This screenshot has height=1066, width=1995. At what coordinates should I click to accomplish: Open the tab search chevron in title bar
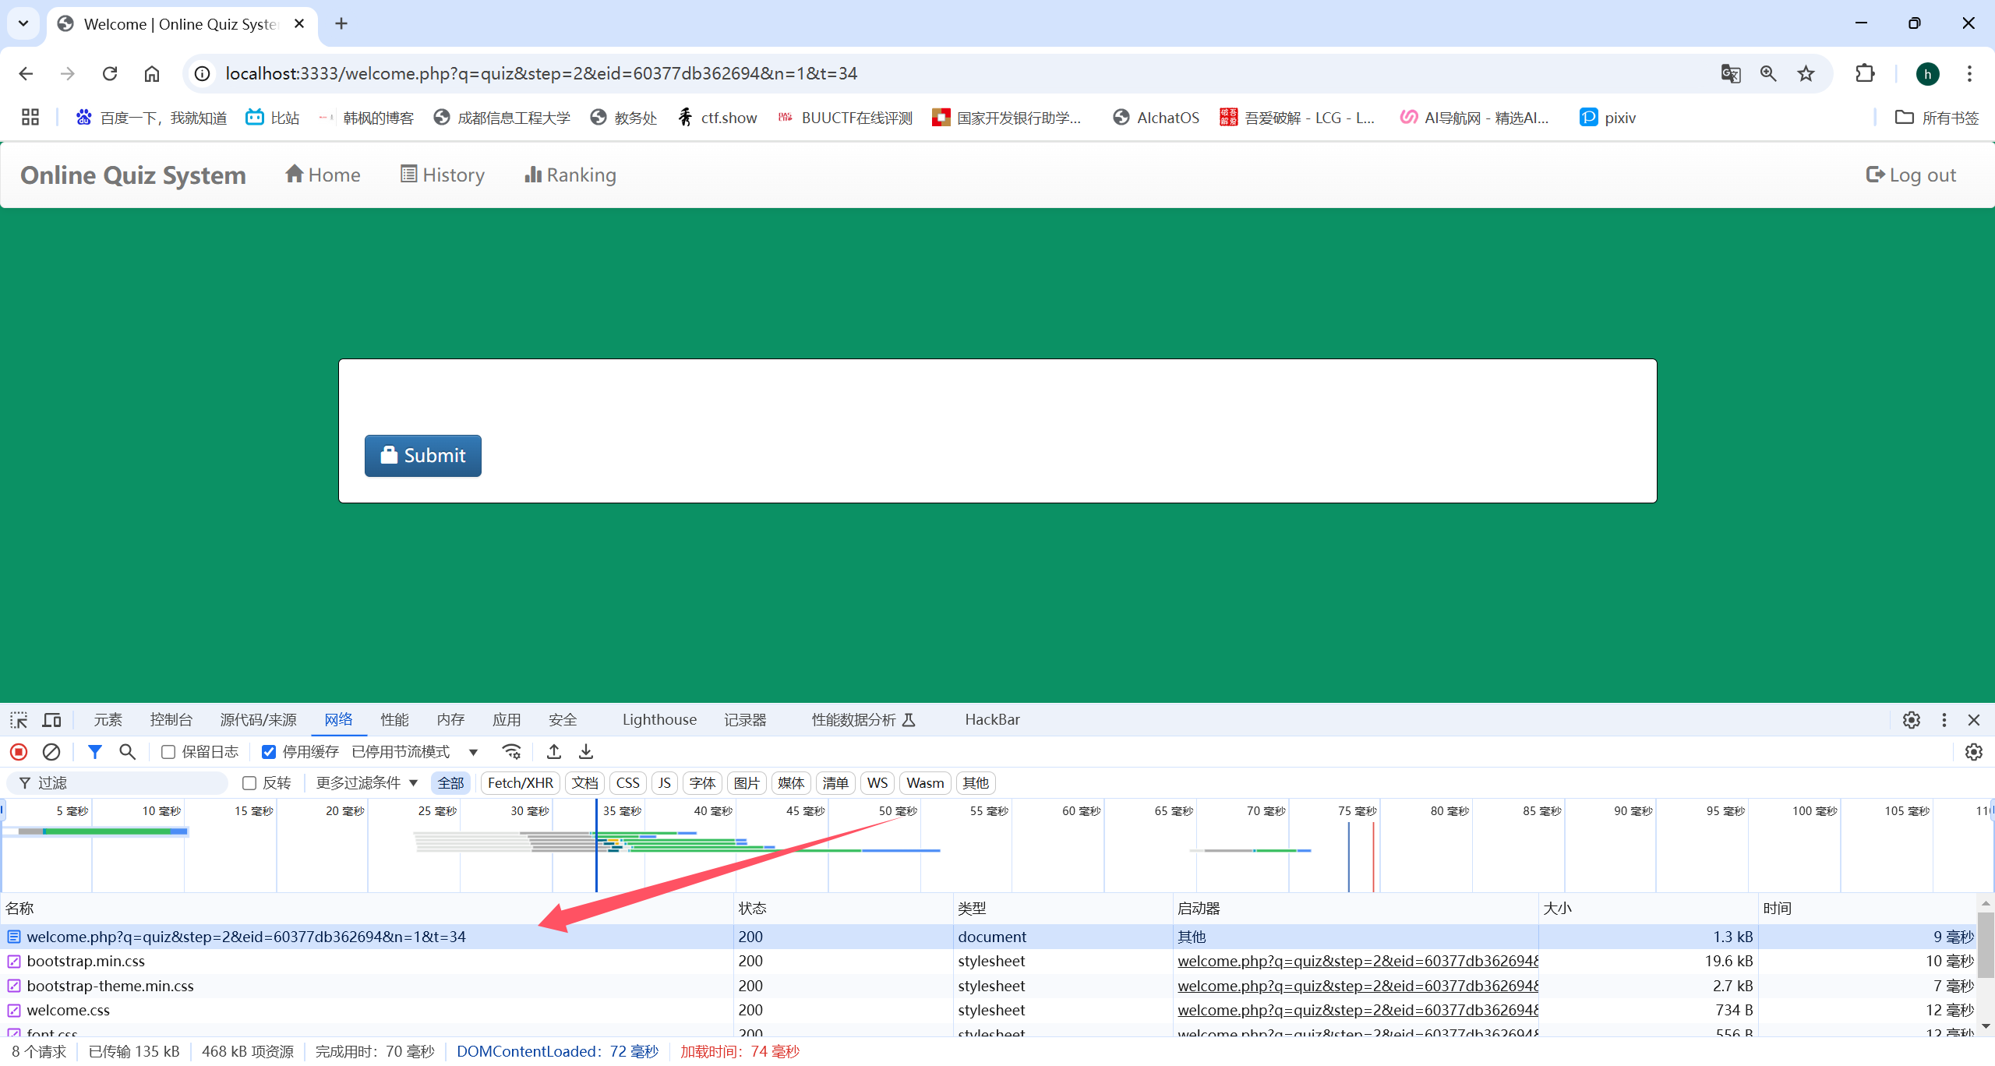click(x=23, y=23)
